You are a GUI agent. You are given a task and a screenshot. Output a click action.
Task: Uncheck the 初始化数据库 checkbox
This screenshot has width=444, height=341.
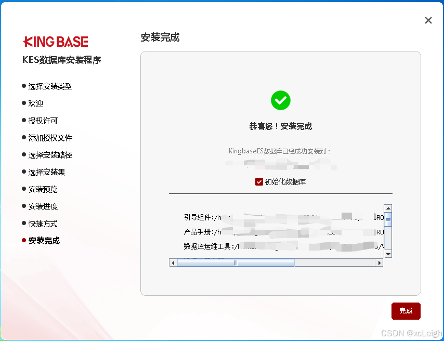point(259,181)
